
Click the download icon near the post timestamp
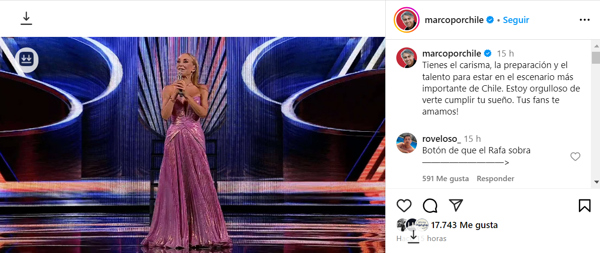point(414,236)
